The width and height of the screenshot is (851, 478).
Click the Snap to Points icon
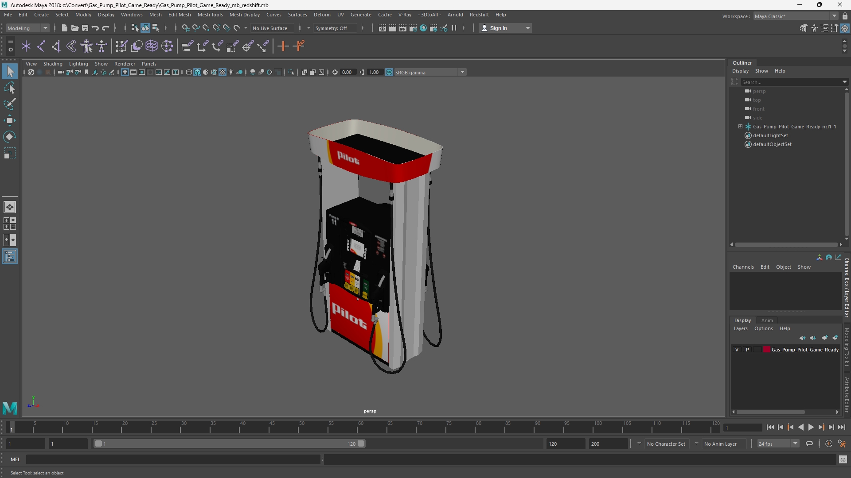[x=206, y=28]
